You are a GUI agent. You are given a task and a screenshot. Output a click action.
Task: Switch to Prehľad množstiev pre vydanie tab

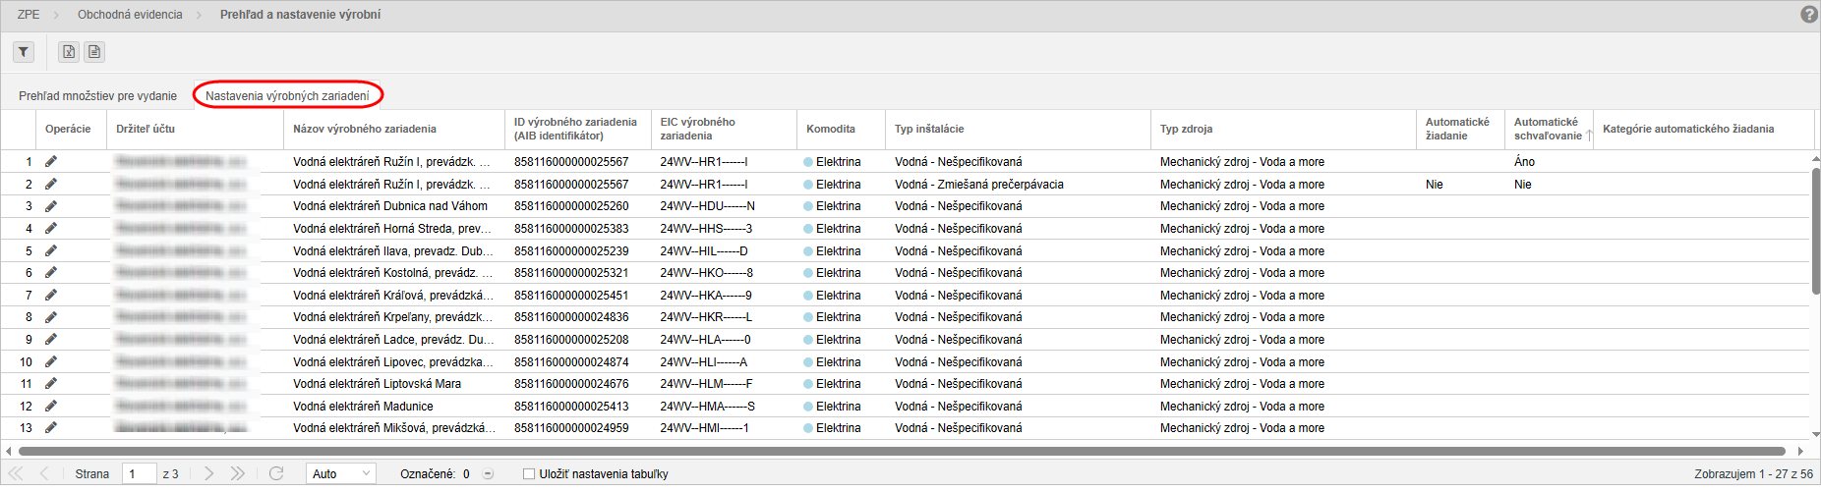[97, 96]
